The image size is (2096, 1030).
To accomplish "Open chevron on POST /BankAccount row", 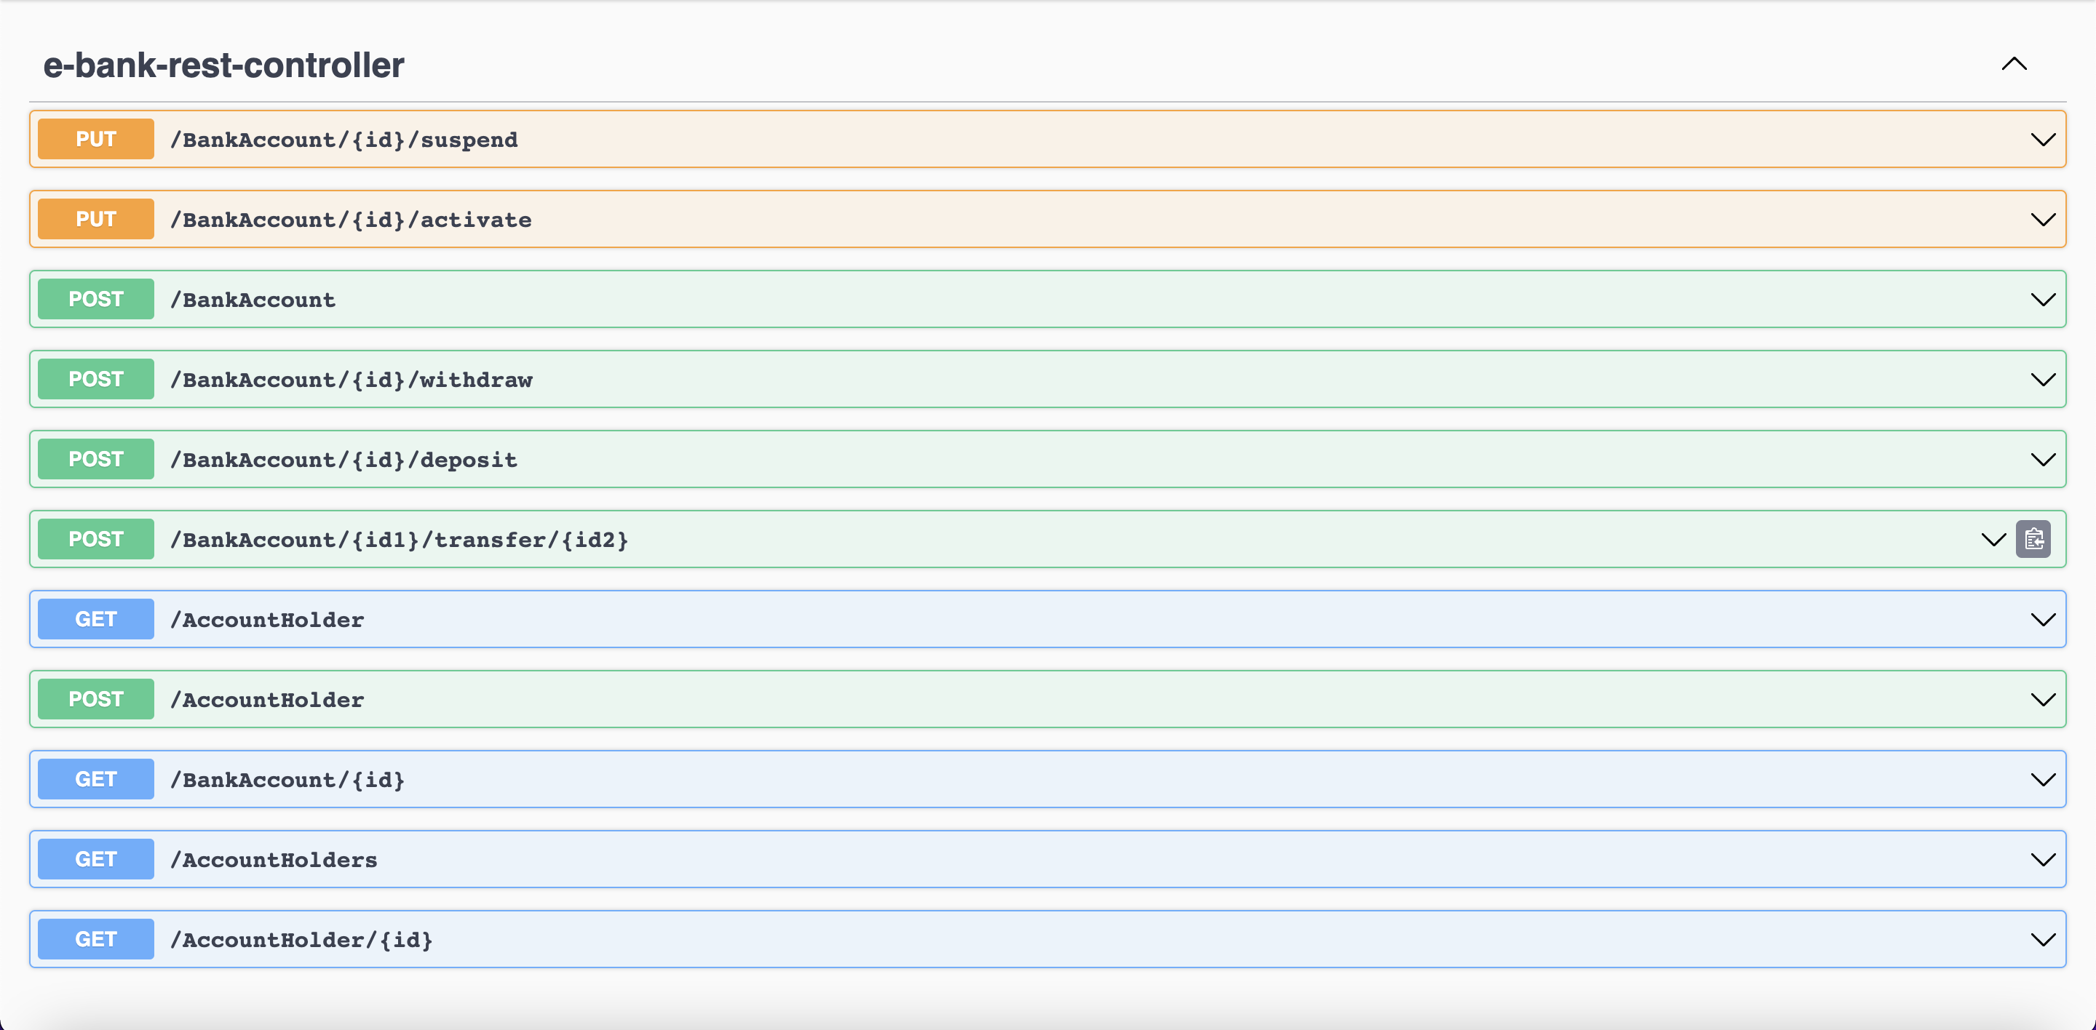I will coord(2042,299).
